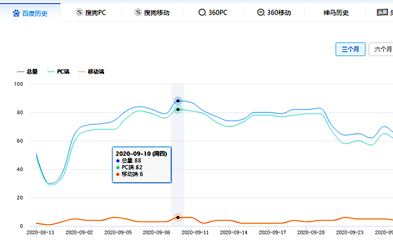
Task: Click y-axis value 100
Action: (x=18, y=84)
